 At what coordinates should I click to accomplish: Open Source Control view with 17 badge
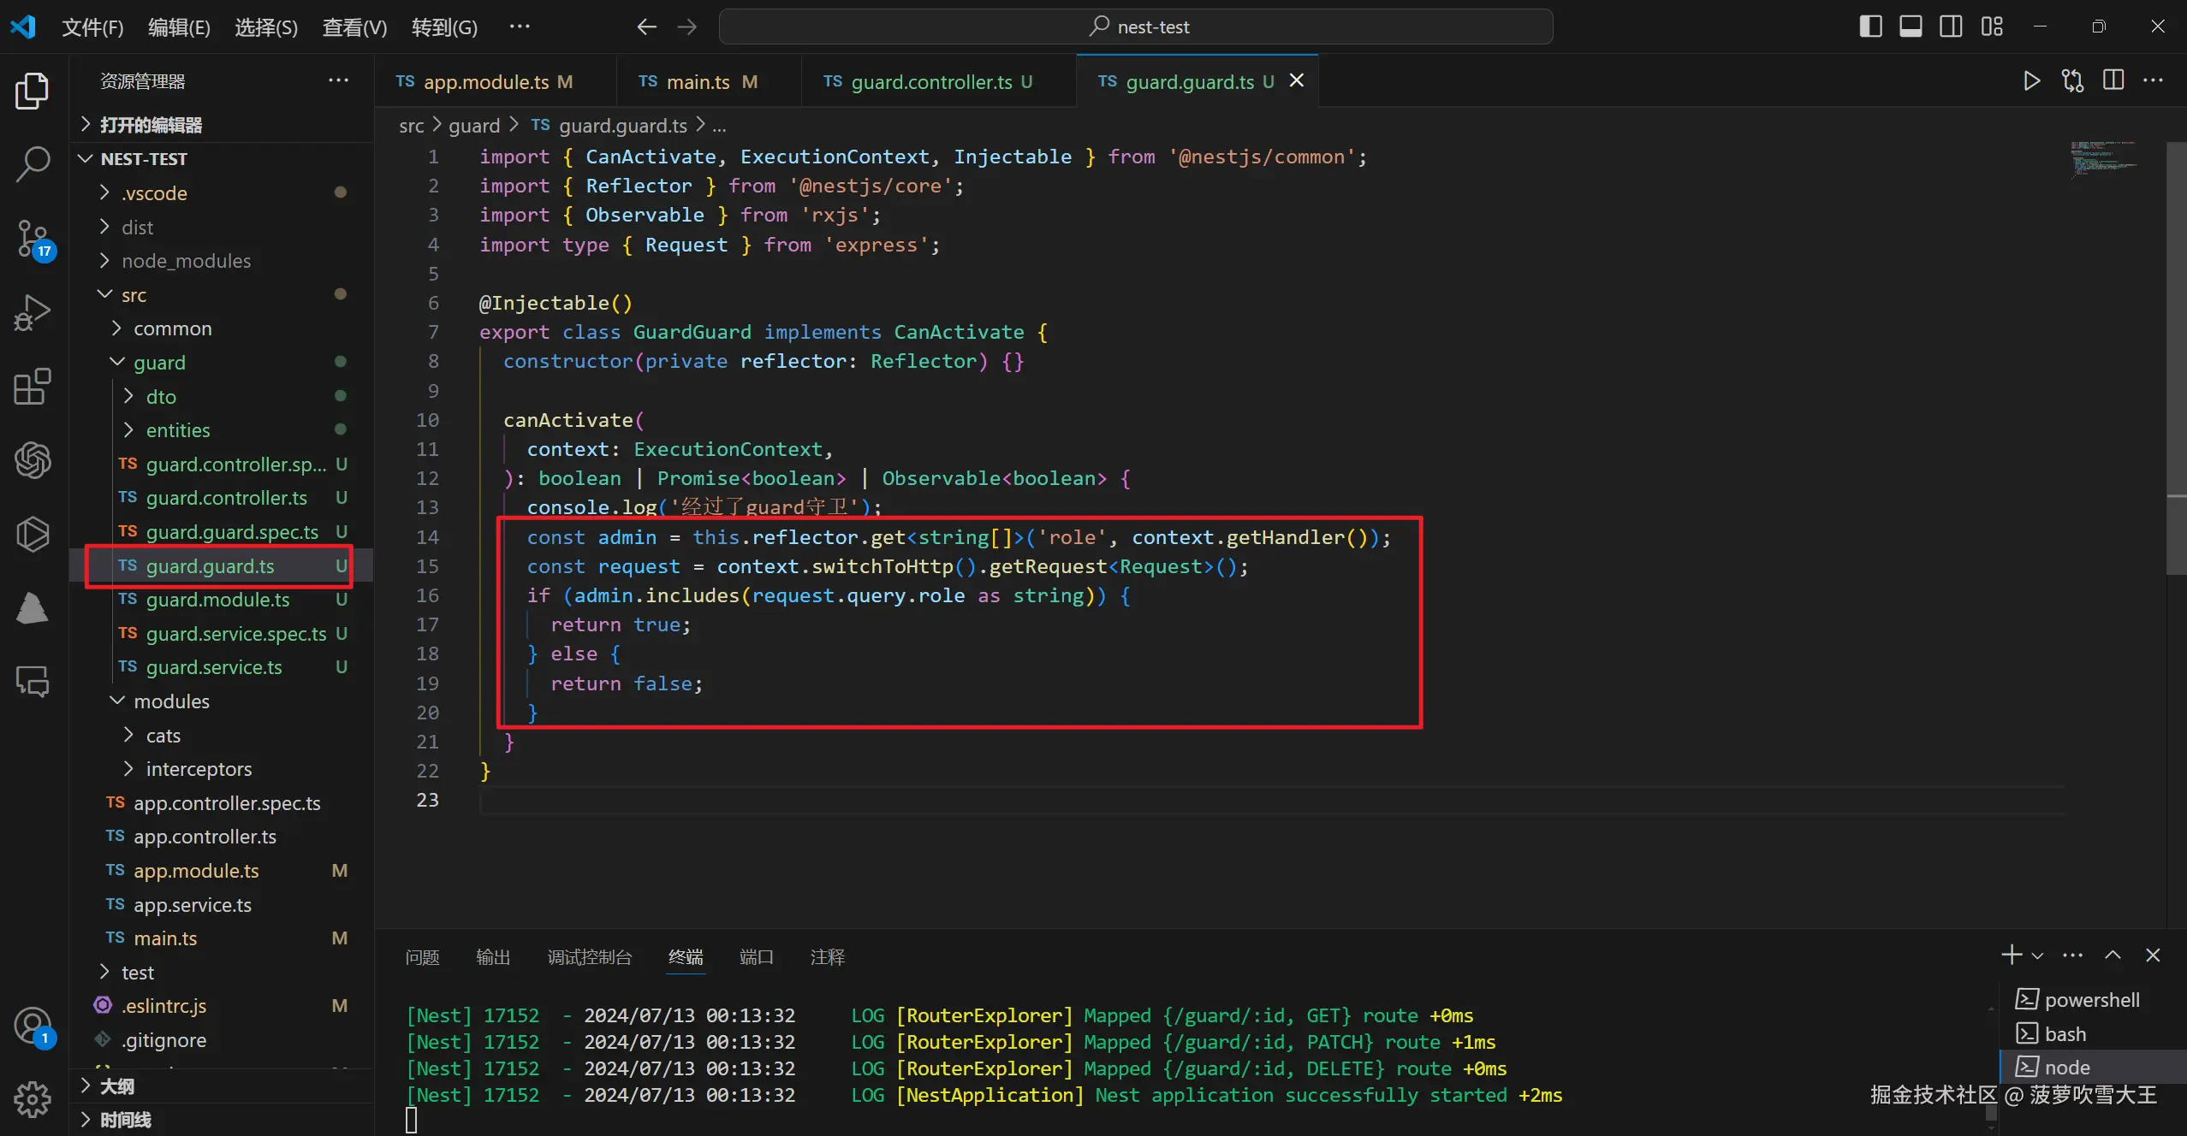[x=33, y=239]
